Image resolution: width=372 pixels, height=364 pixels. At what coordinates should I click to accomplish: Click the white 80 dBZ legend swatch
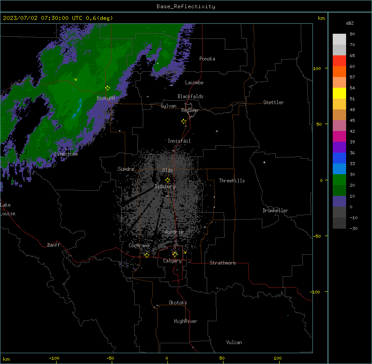(x=339, y=39)
